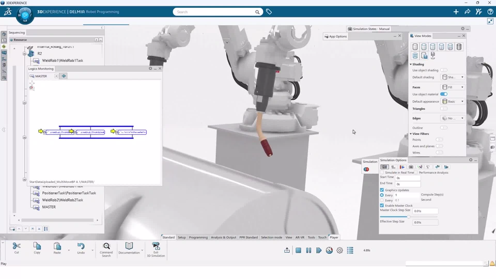Toggle the Points view filter

click(x=439, y=139)
